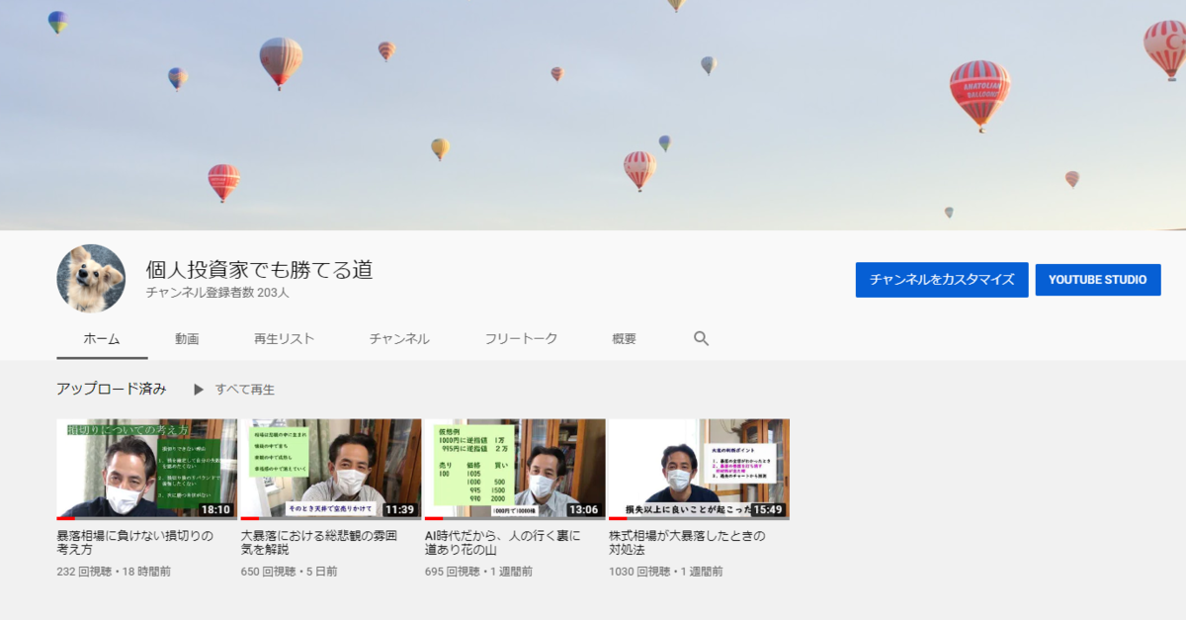1186x620 pixels.
Task: Click the チャンネルをカスタマイズ button
Action: [x=942, y=280]
